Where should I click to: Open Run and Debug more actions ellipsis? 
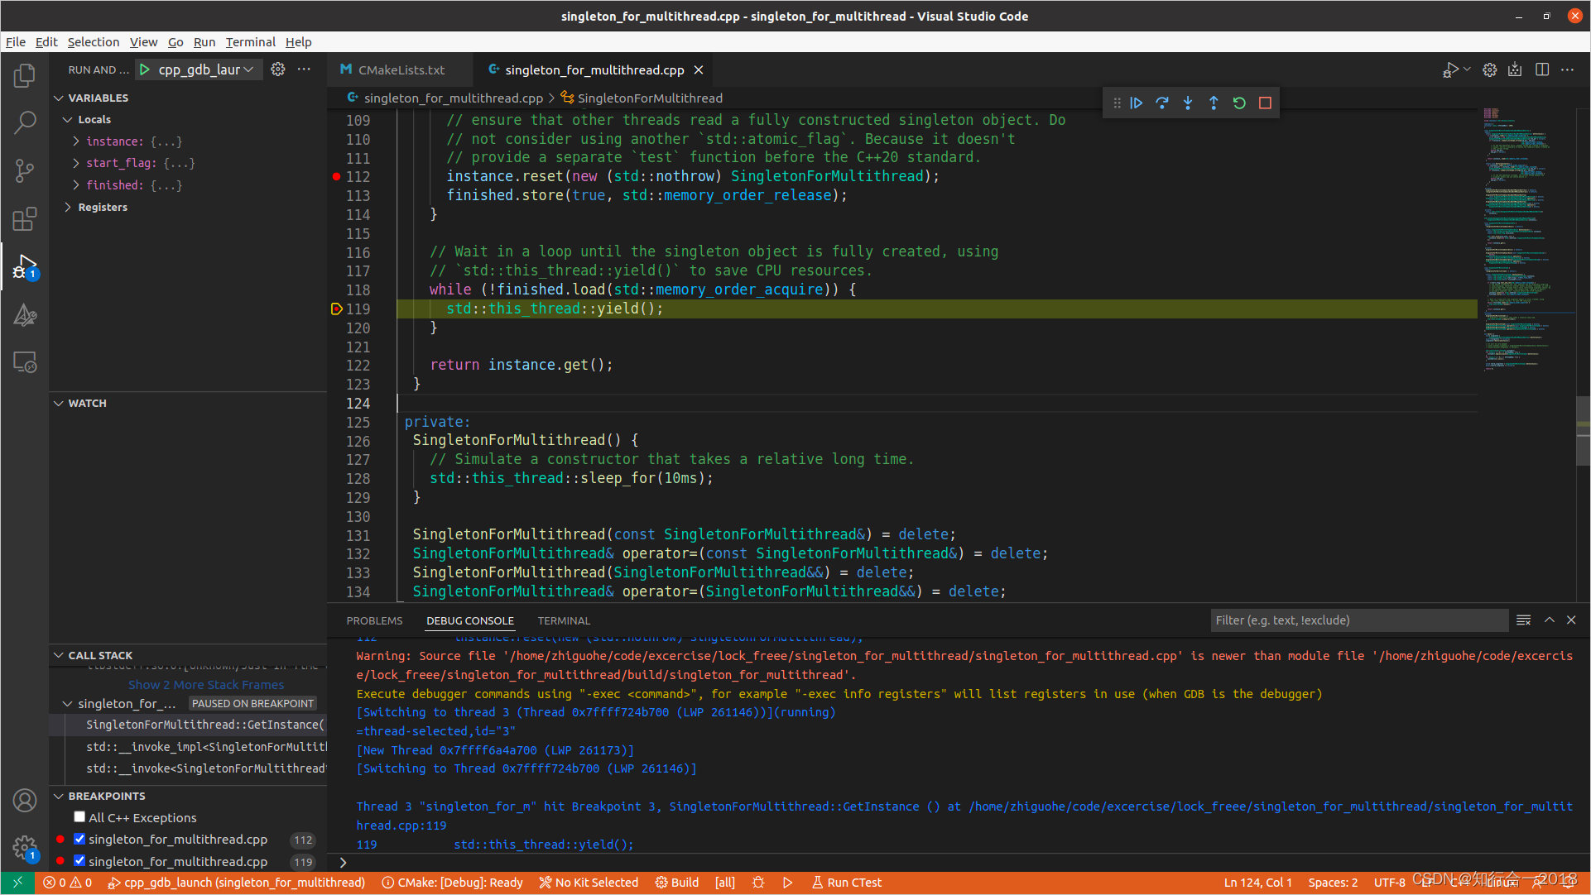coord(304,69)
